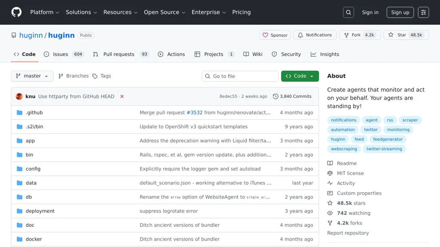Click the Sign up button
Image resolution: width=440 pixels, height=247 pixels.
[400, 12]
